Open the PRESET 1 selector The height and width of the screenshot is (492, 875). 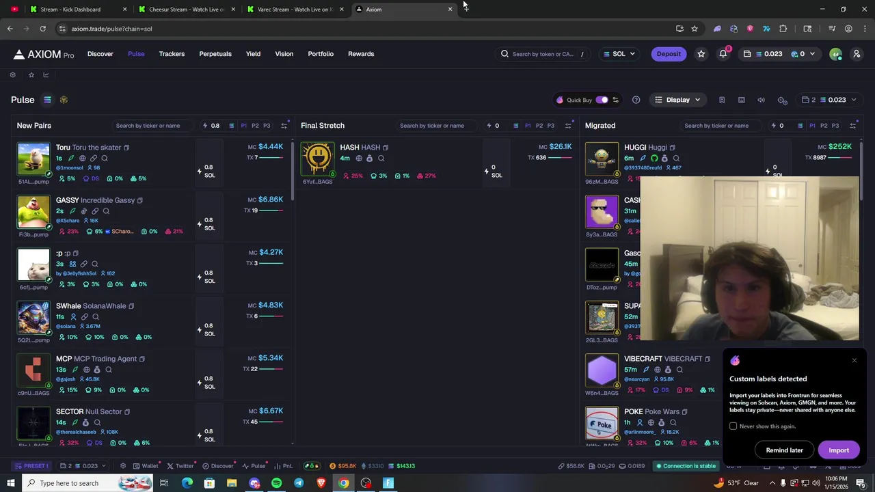[x=32, y=466]
